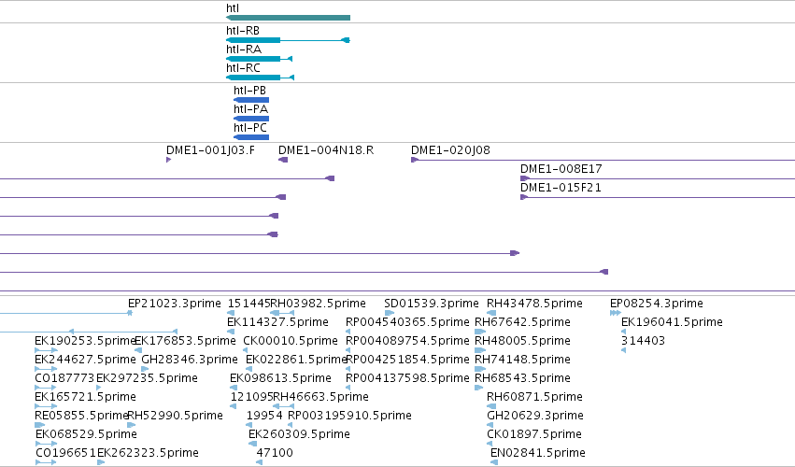
Task: Click the EK297235.5prime EST label
Action: click(x=147, y=378)
